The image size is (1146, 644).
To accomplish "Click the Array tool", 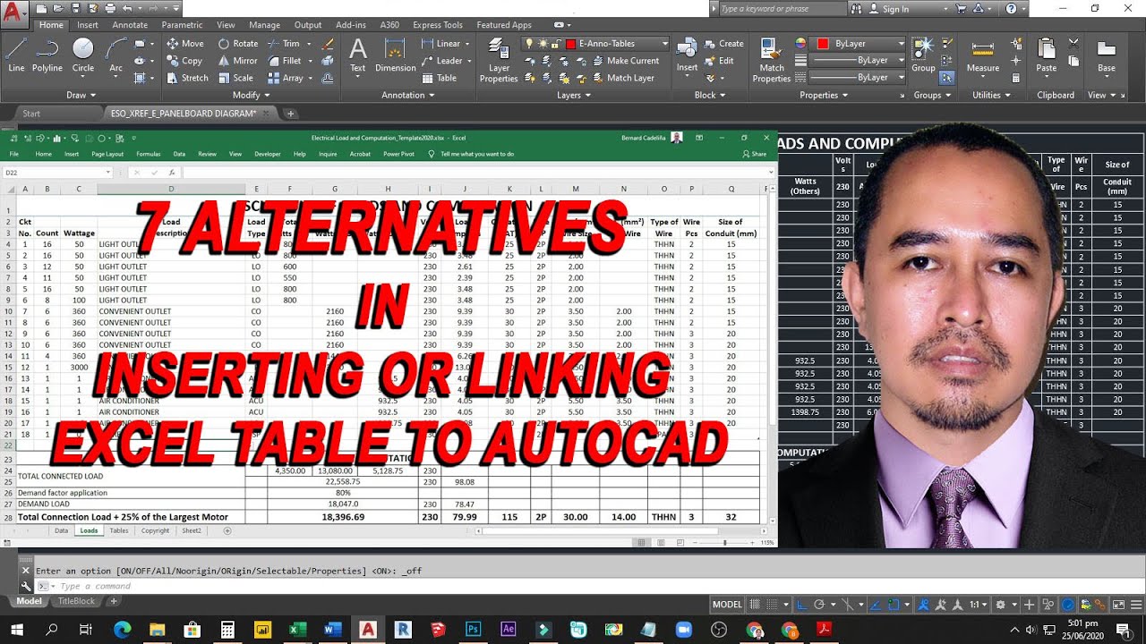I will (286, 78).
